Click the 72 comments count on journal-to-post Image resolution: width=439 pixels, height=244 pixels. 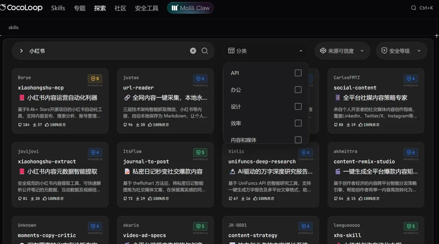[128, 199]
